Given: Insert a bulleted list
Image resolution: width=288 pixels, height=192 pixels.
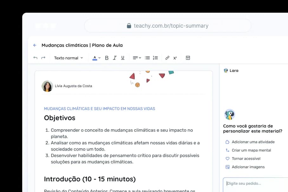Looking at the screenshot, I should click(147, 58).
